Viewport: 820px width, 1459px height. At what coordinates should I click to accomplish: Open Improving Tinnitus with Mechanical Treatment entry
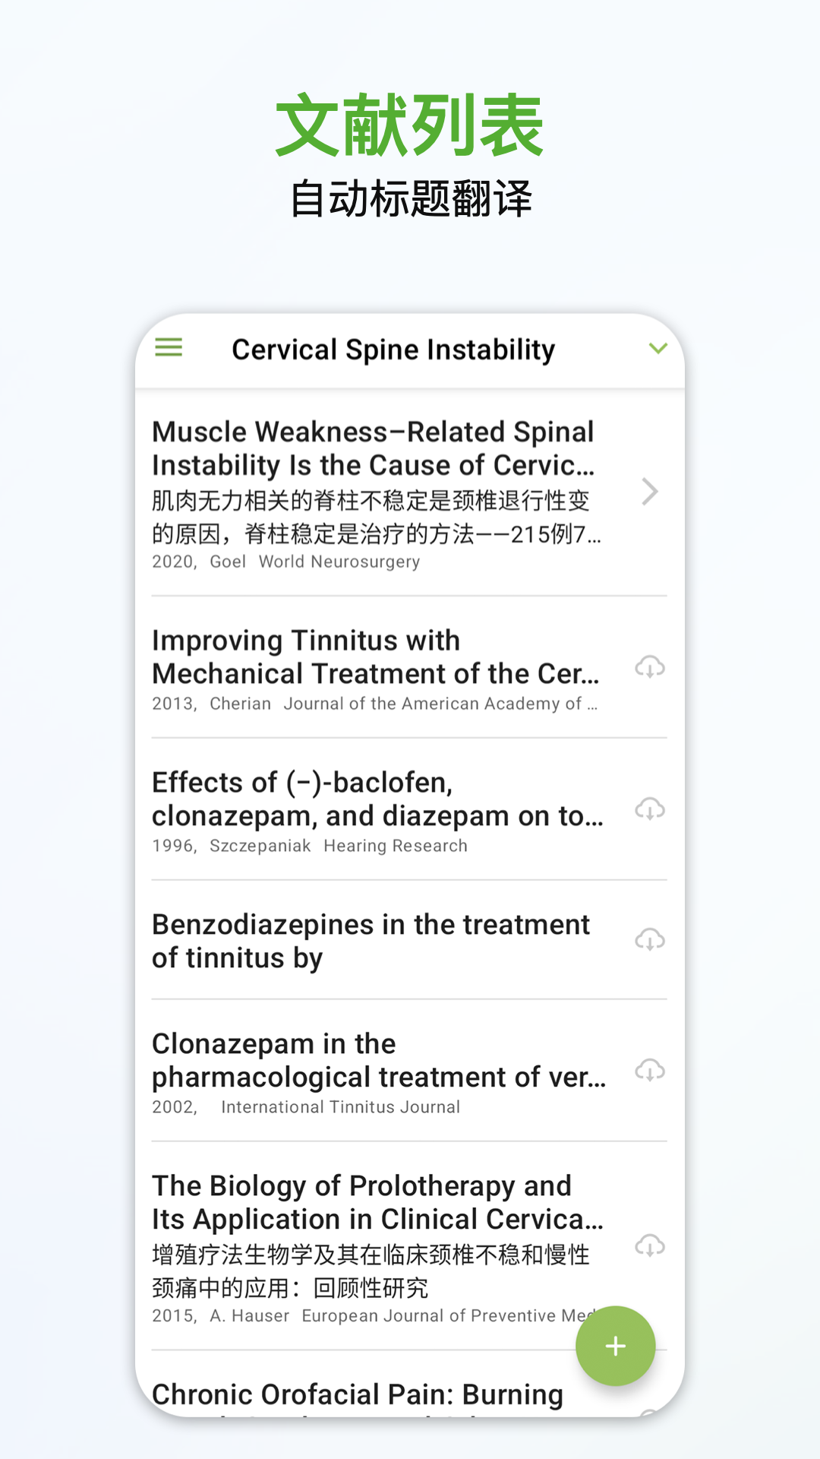tap(375, 657)
